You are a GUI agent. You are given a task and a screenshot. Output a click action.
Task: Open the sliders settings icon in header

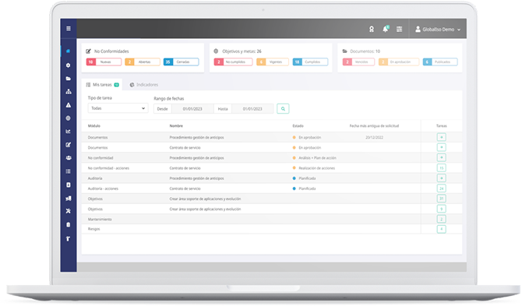(399, 30)
